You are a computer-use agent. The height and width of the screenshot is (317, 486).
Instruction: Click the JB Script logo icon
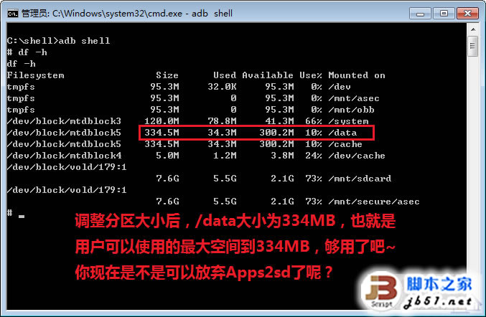pyautogui.click(x=382, y=290)
